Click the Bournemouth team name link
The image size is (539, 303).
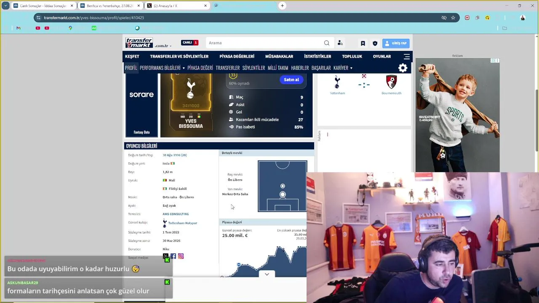click(391, 93)
